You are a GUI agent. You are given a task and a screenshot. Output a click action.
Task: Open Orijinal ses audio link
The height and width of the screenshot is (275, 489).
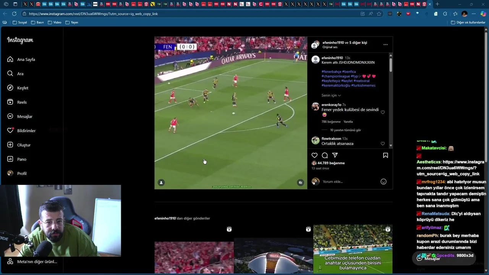(x=330, y=47)
